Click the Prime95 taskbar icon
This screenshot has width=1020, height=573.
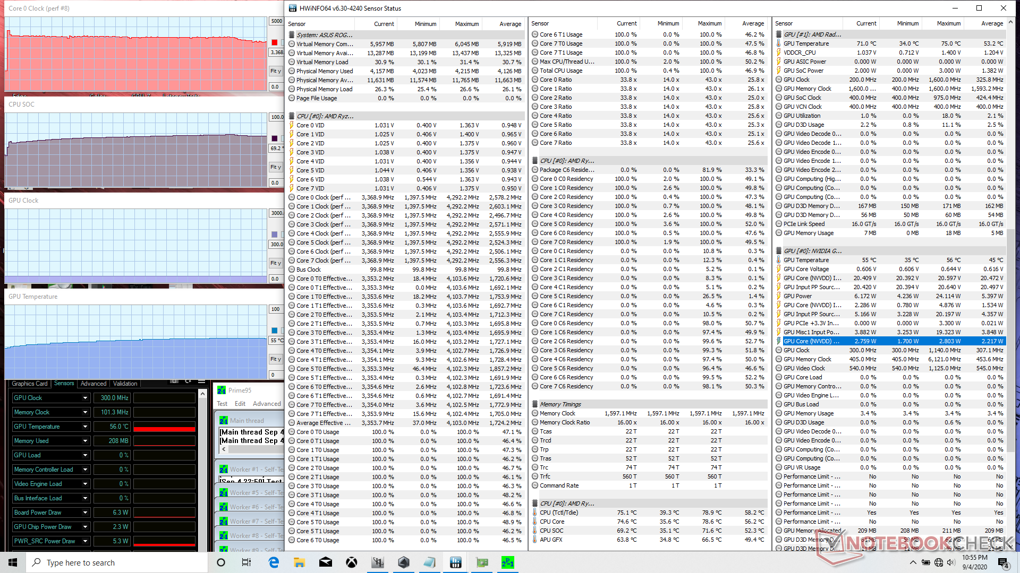(507, 562)
